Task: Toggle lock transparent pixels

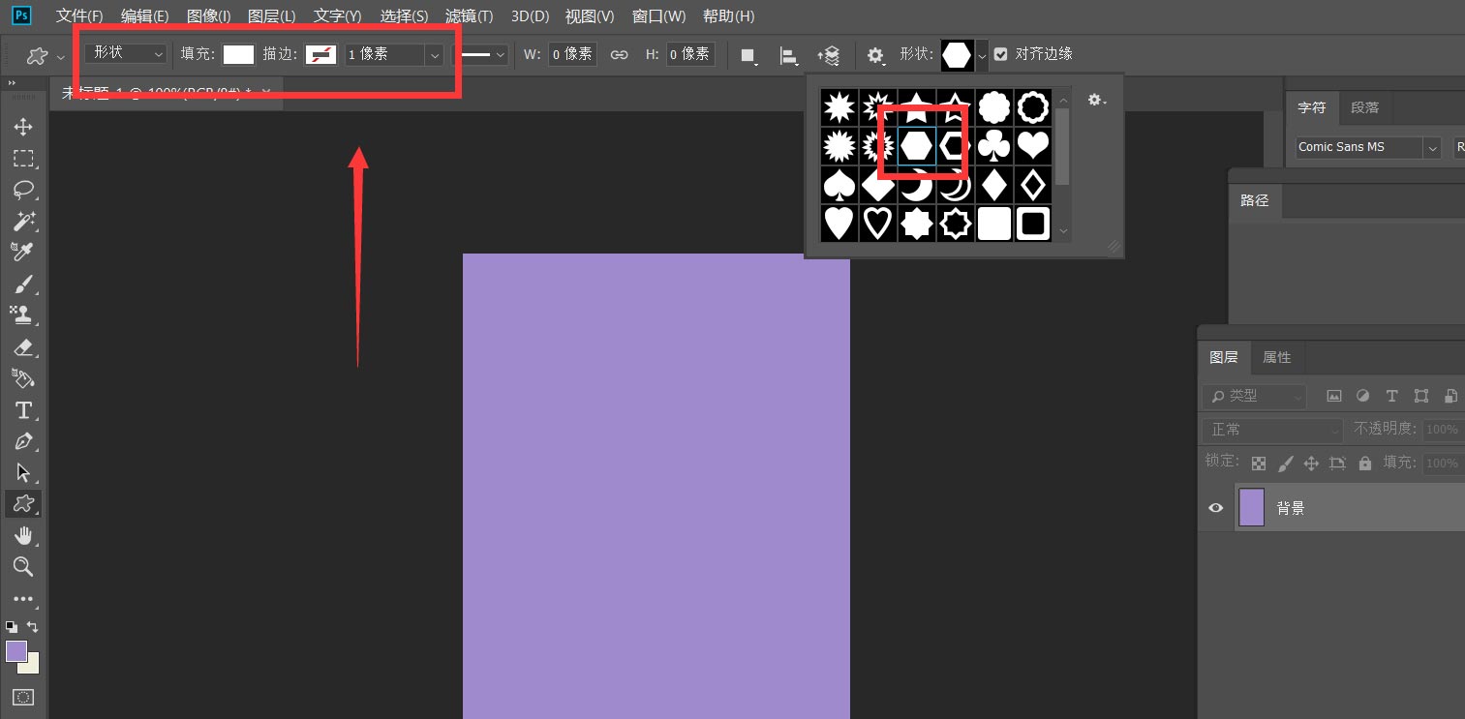Action: [1258, 464]
